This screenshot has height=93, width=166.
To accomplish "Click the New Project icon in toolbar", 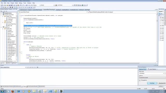I will [2, 5].
